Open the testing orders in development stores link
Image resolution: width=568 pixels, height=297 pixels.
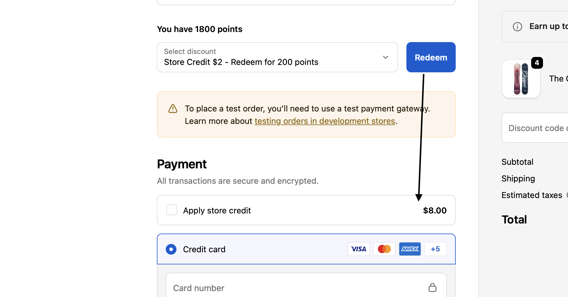325,121
